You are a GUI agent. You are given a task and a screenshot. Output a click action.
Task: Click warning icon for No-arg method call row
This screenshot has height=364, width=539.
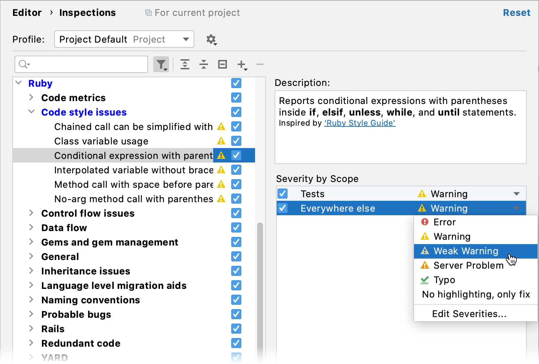pos(221,199)
